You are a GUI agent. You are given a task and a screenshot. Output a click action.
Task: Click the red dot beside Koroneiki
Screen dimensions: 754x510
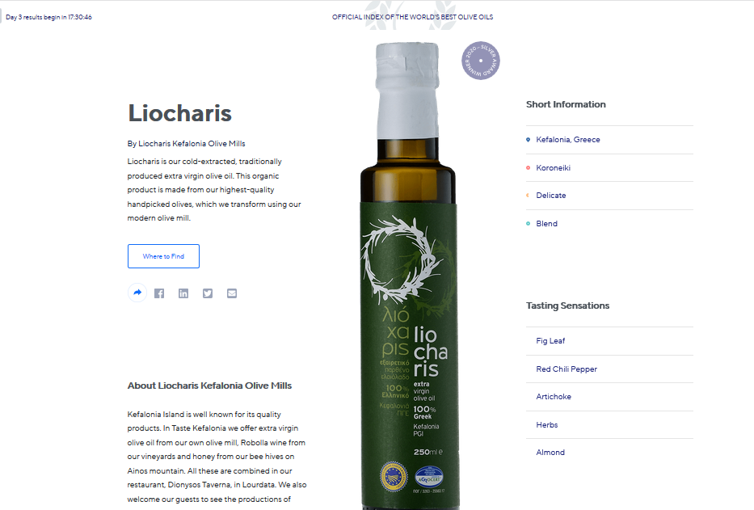click(x=528, y=168)
